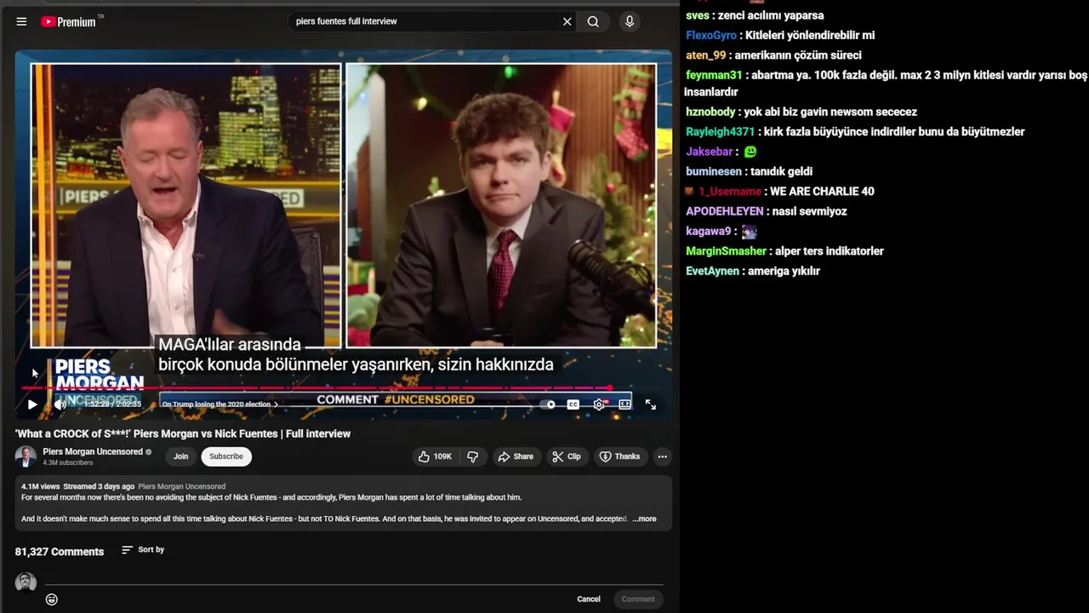
Task: Click the user avatar beside comment box
Action: click(x=26, y=582)
